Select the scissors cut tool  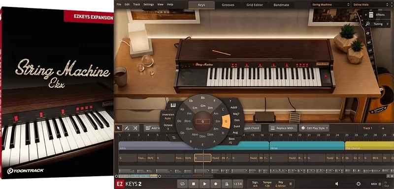(135, 128)
